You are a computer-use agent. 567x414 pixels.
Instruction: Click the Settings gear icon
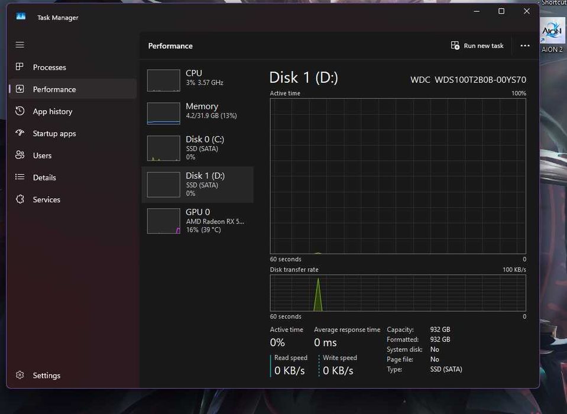click(20, 375)
